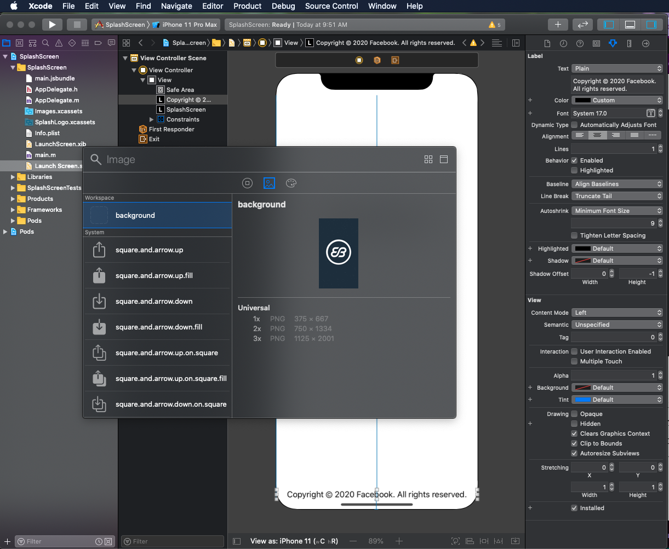Image resolution: width=669 pixels, height=549 pixels.
Task: Hide the Inspectors panel toggle
Action: tap(651, 25)
